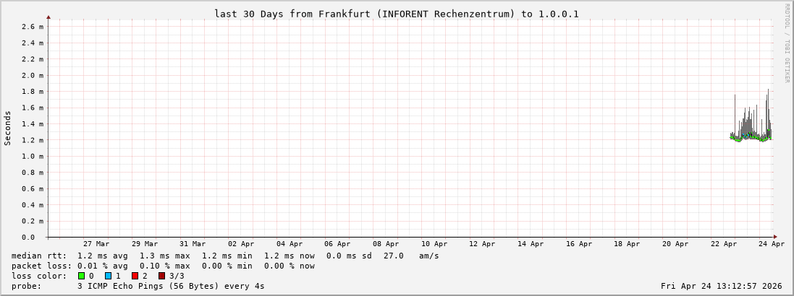Screen dimensions: 794x296
Task: Click the red arrow atop the Y axis
Action: click(x=48, y=16)
